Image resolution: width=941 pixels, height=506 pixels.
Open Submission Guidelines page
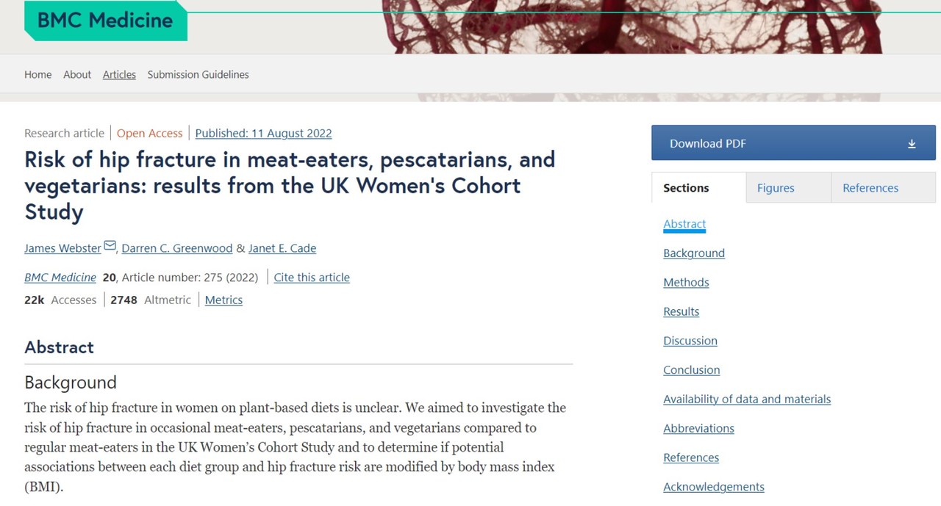click(198, 74)
